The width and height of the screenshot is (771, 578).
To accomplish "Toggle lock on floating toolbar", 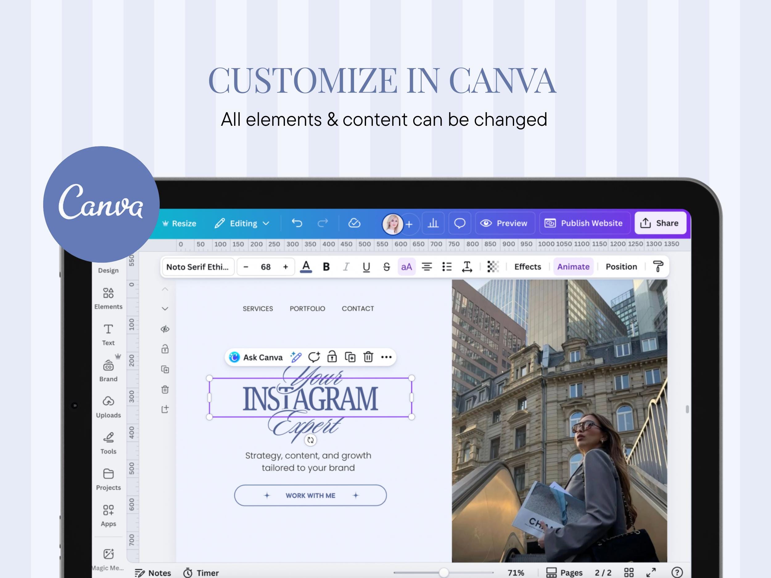I will 332,357.
